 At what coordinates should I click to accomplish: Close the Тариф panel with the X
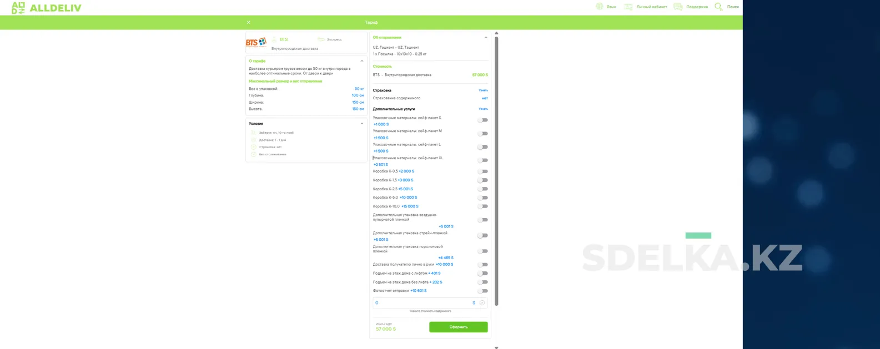tap(248, 23)
